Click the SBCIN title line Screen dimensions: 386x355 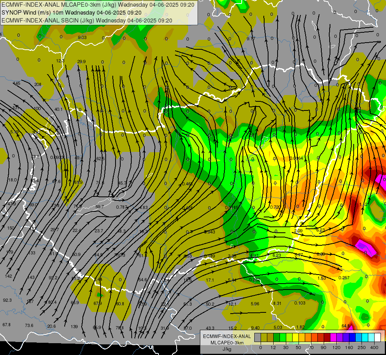tap(87, 21)
